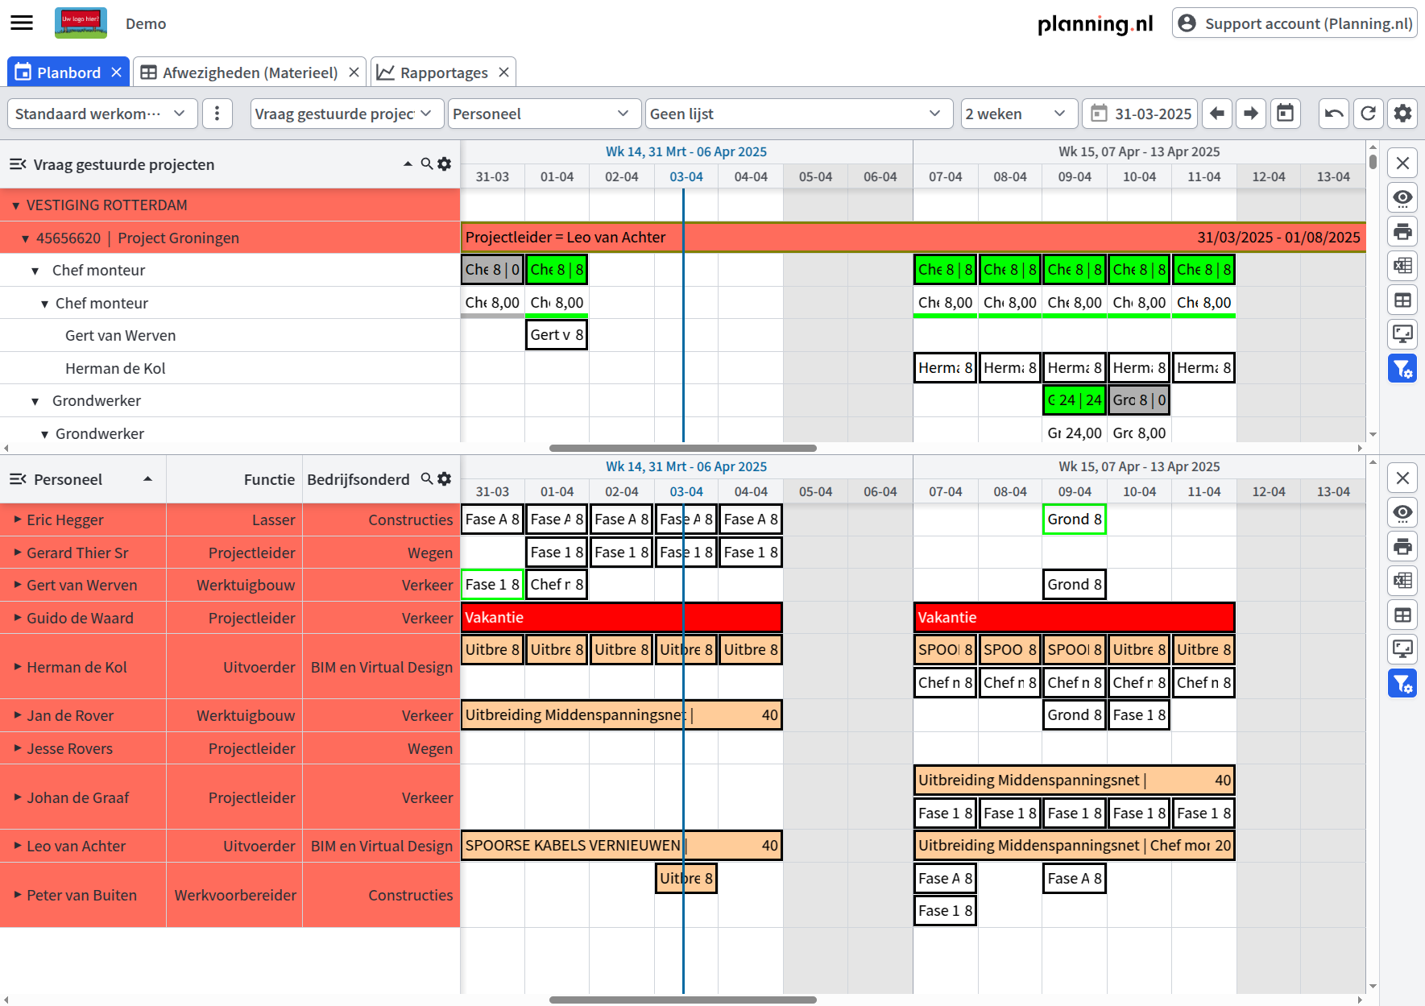Viewport: 1425px width, 1006px height.
Task: Sort the Vraag gestuurde projecten column
Action: pos(408,164)
